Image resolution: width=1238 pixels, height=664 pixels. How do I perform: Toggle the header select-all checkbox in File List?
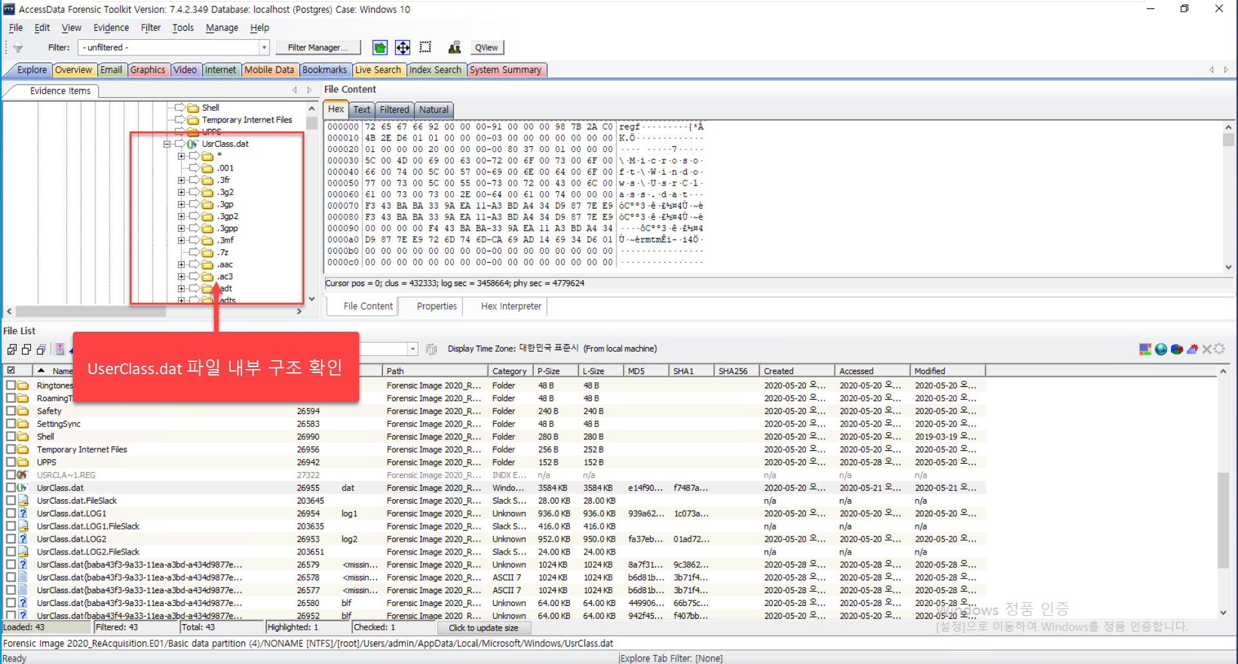click(11, 370)
